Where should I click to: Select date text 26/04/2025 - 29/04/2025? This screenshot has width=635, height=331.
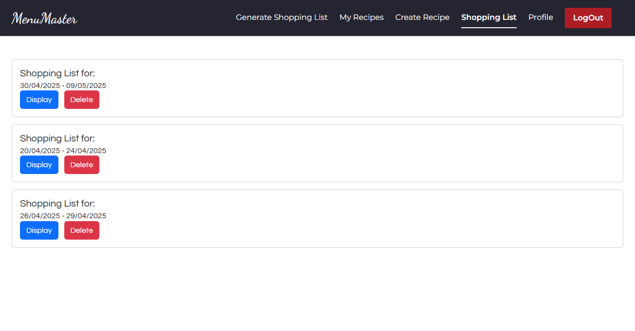[x=63, y=216]
